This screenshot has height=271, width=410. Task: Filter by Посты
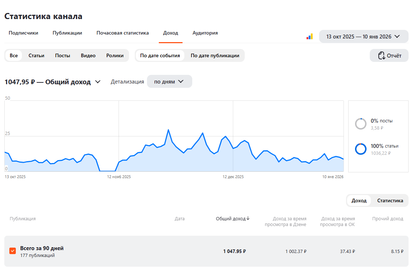(x=63, y=55)
